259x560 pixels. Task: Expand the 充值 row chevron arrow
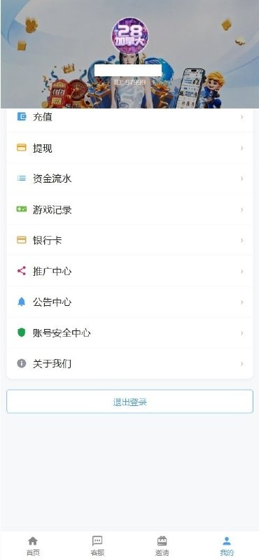(242, 117)
